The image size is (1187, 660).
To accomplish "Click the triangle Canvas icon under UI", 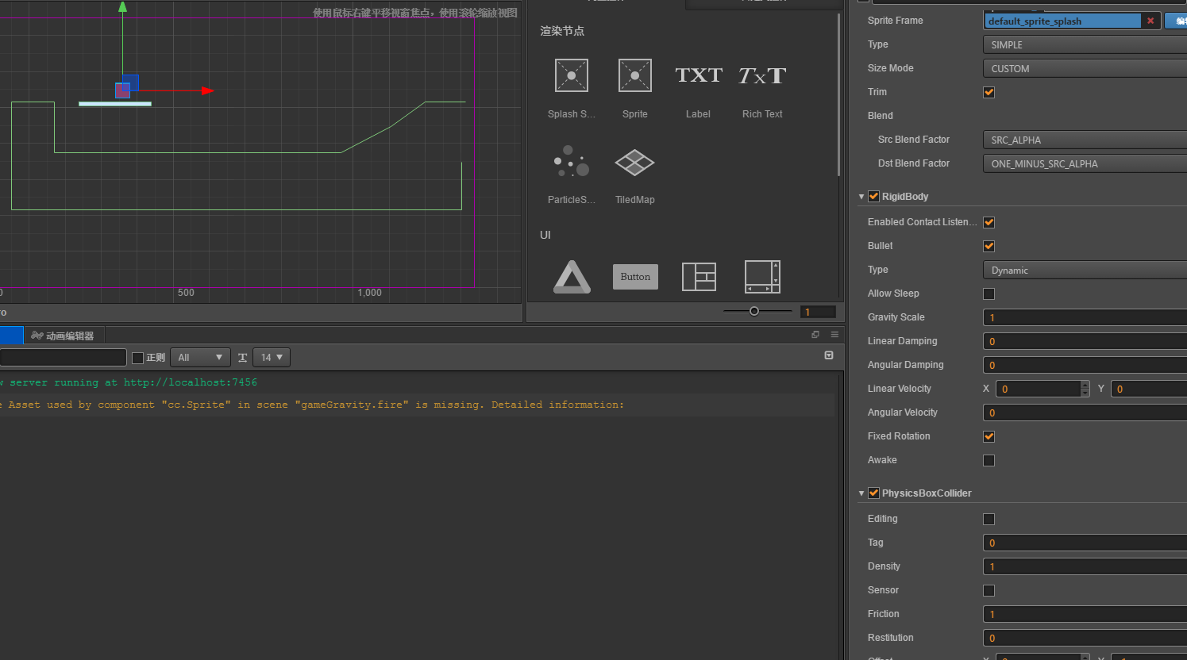I will (x=572, y=277).
